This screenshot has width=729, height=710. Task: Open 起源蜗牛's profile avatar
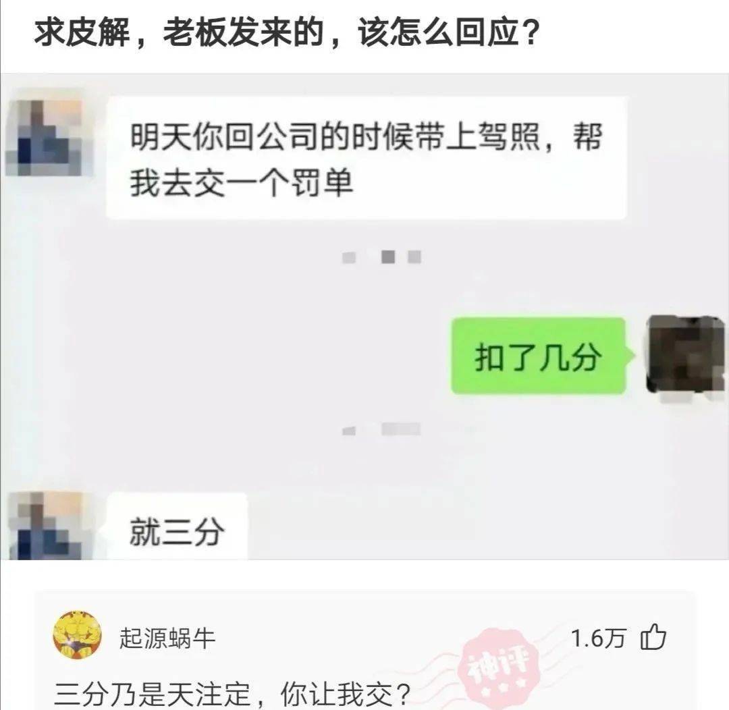tap(78, 635)
